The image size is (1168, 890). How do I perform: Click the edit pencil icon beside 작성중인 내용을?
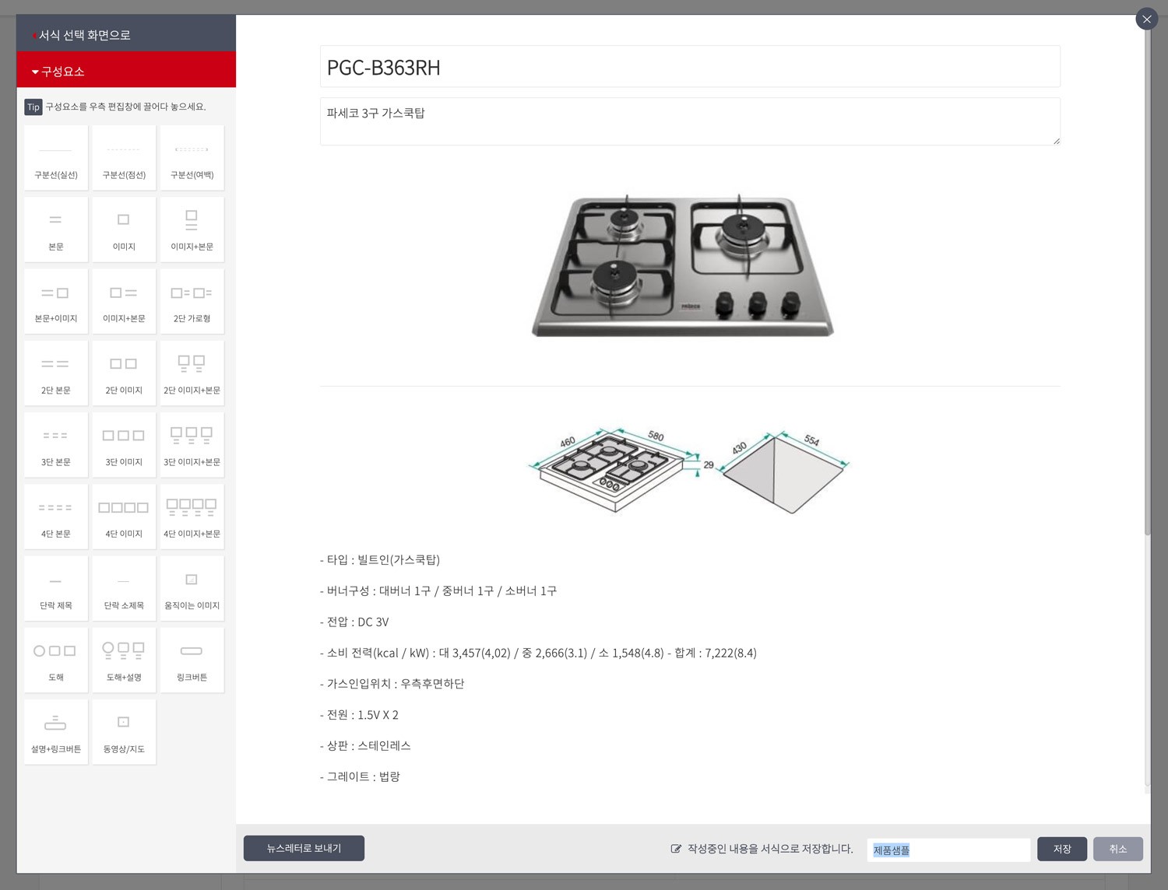click(676, 849)
